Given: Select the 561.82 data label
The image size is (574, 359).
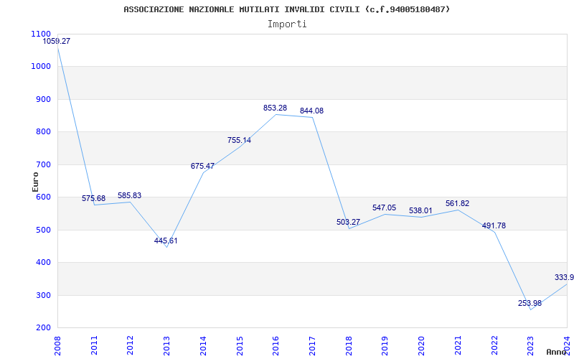Looking at the screenshot, I should point(457,204).
